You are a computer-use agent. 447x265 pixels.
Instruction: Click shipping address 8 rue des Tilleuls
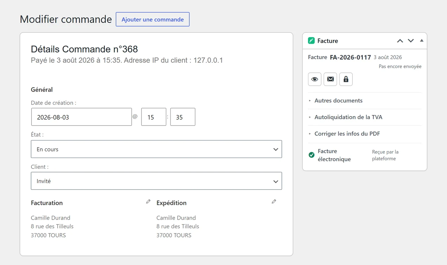click(x=178, y=227)
